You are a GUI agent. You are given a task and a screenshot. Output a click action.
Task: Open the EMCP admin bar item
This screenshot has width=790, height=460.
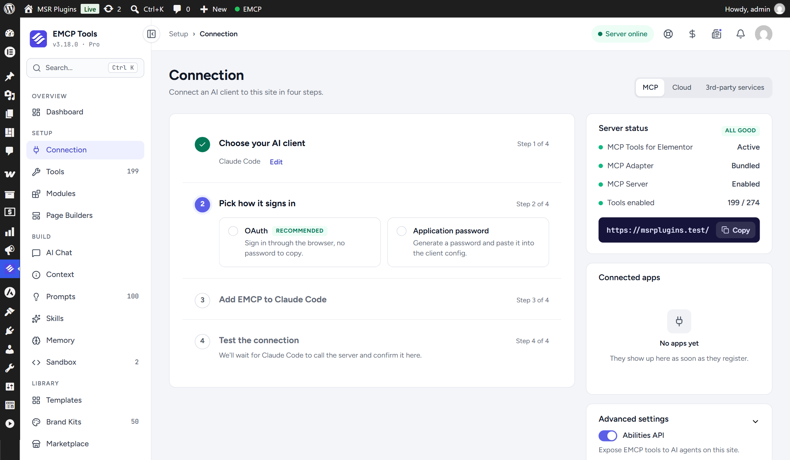(x=248, y=9)
